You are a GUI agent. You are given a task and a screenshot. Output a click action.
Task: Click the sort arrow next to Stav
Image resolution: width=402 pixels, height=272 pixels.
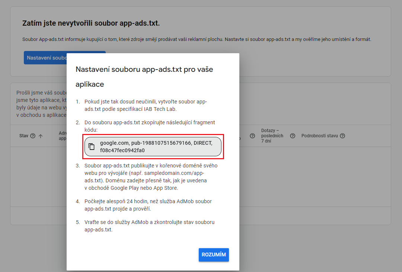(x=41, y=136)
